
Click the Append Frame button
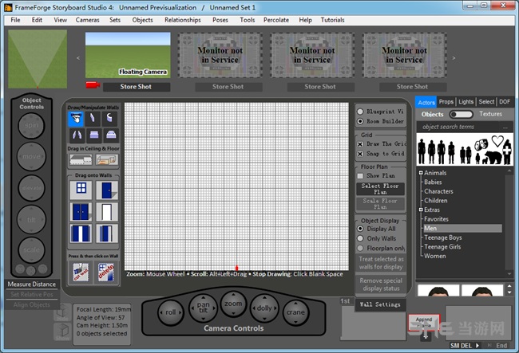tap(424, 322)
